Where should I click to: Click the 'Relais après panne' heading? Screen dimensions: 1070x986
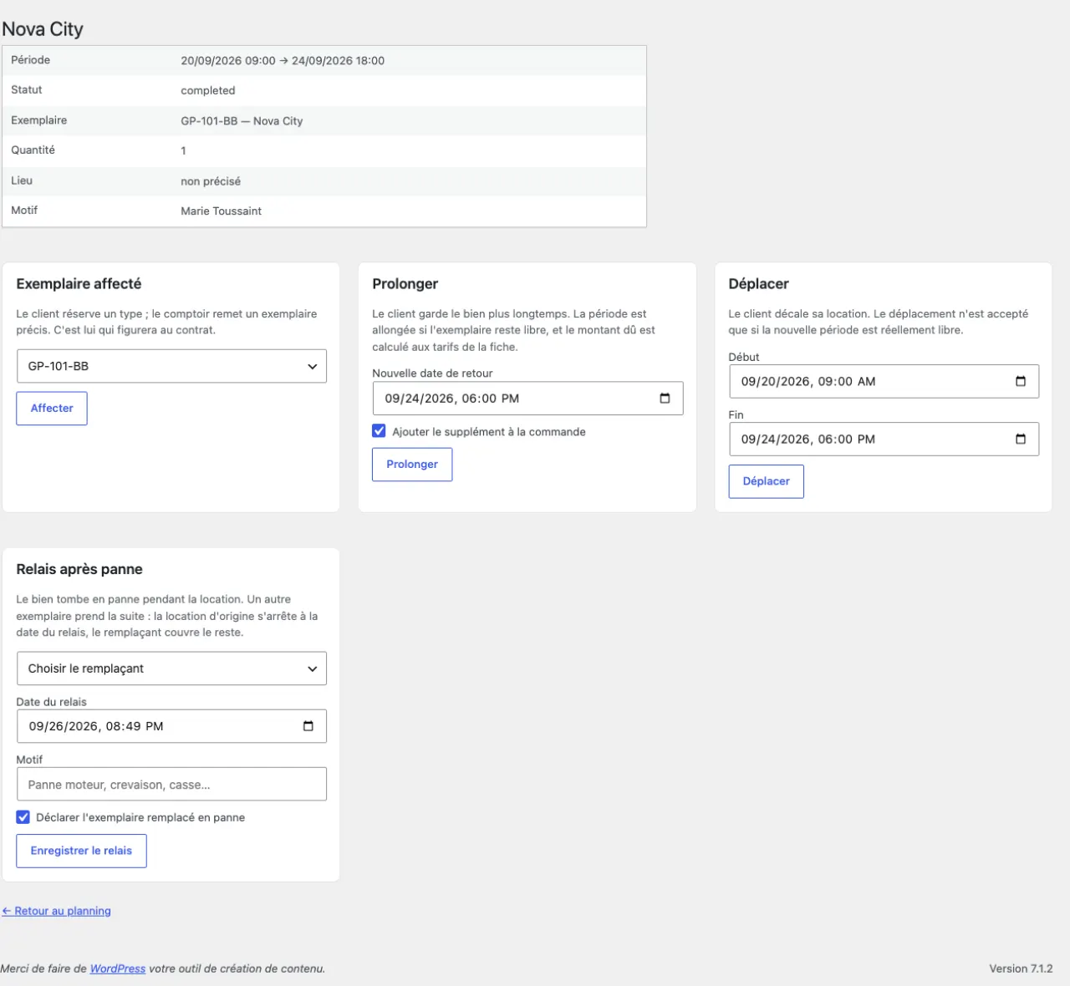pyautogui.click(x=79, y=569)
